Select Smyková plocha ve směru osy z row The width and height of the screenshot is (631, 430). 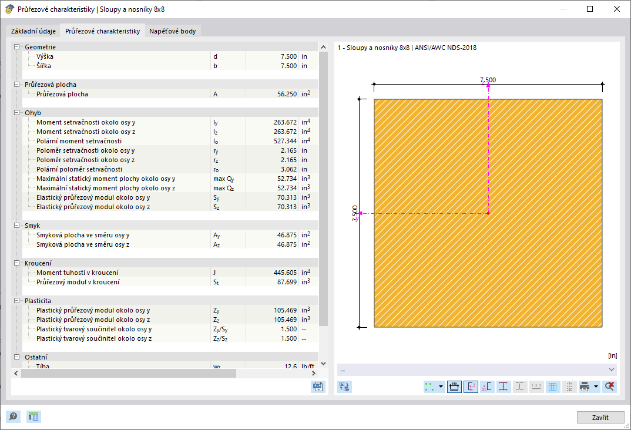pyautogui.click(x=170, y=244)
